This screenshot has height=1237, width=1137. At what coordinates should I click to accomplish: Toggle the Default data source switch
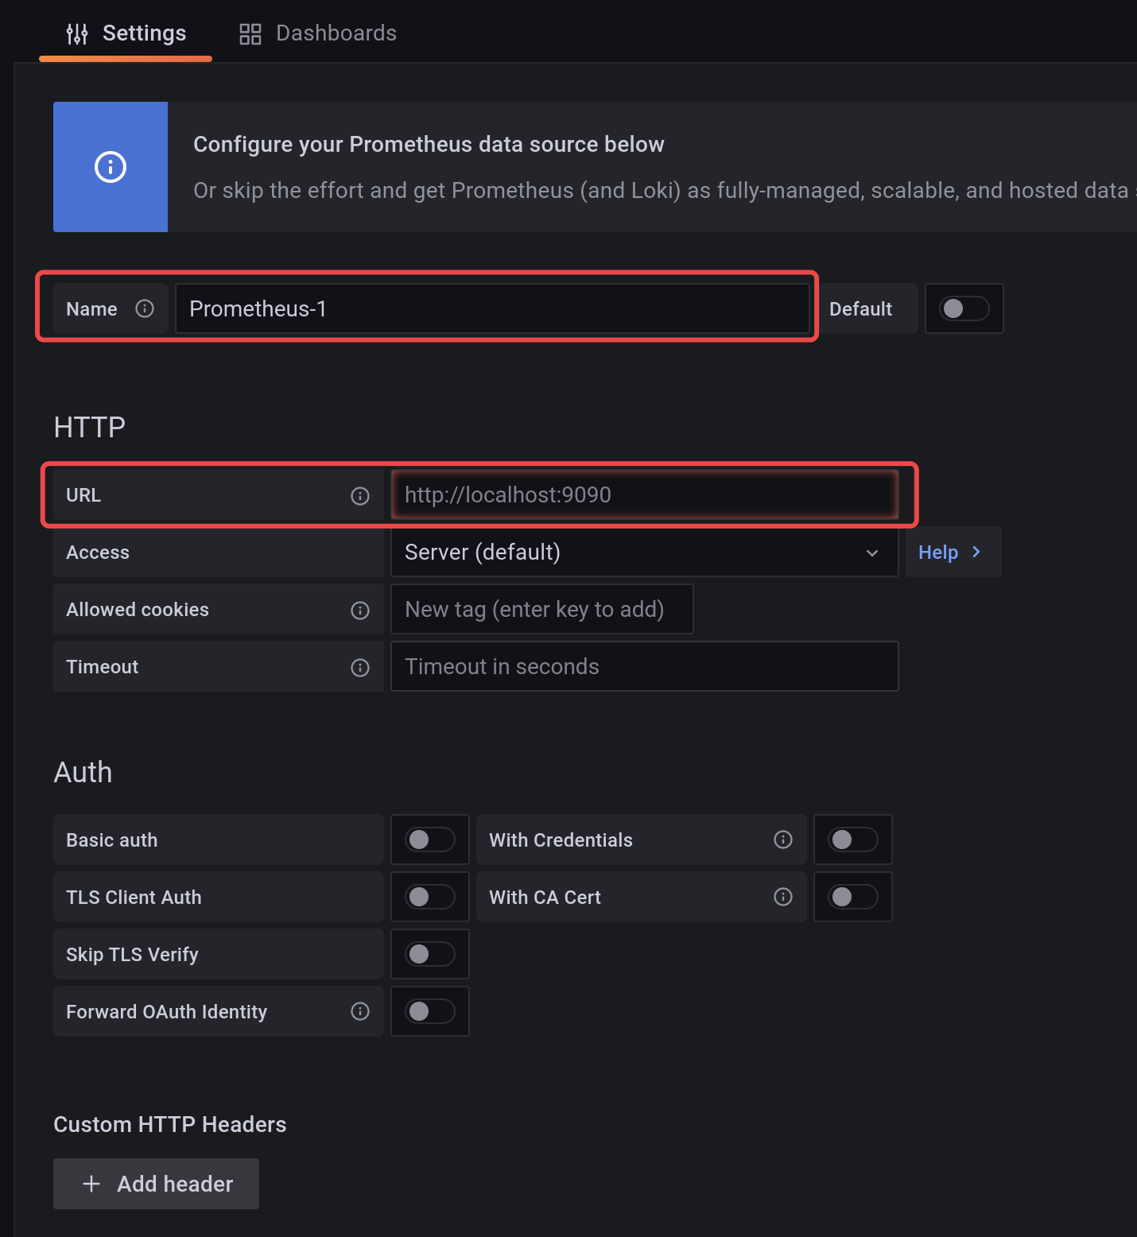(964, 308)
